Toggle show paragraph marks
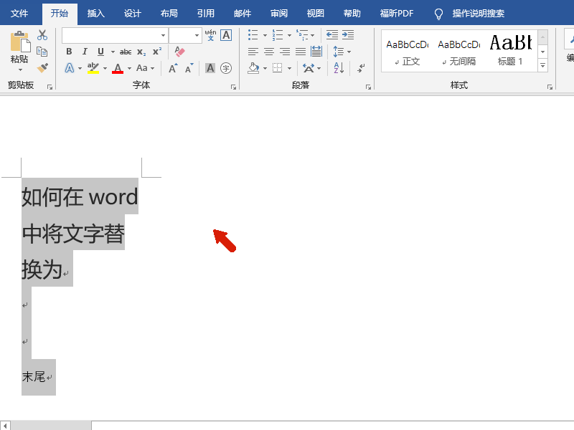The image size is (574, 430). (x=361, y=68)
